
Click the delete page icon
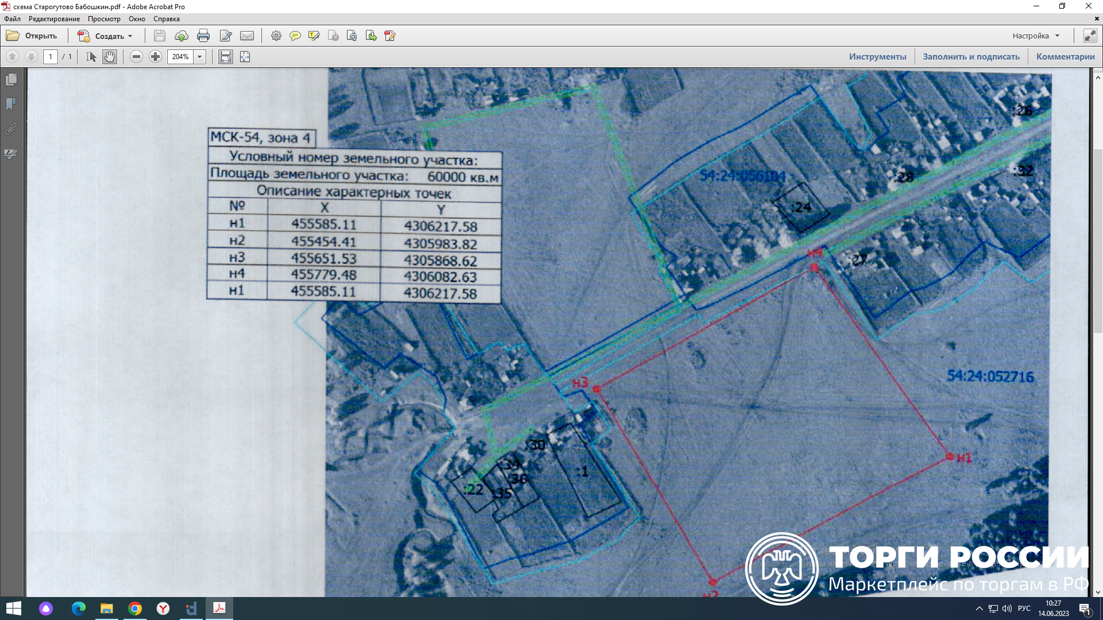pos(333,36)
